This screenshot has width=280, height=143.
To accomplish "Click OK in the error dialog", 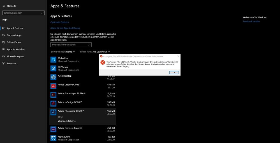I will [x=174, y=72].
